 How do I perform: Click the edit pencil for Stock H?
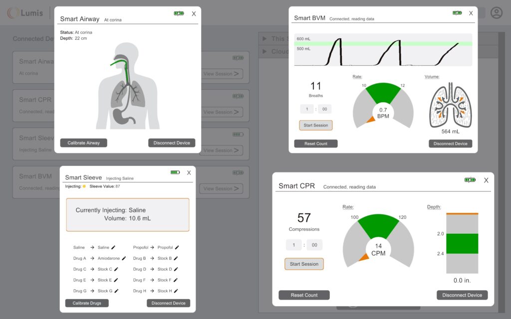176,291
